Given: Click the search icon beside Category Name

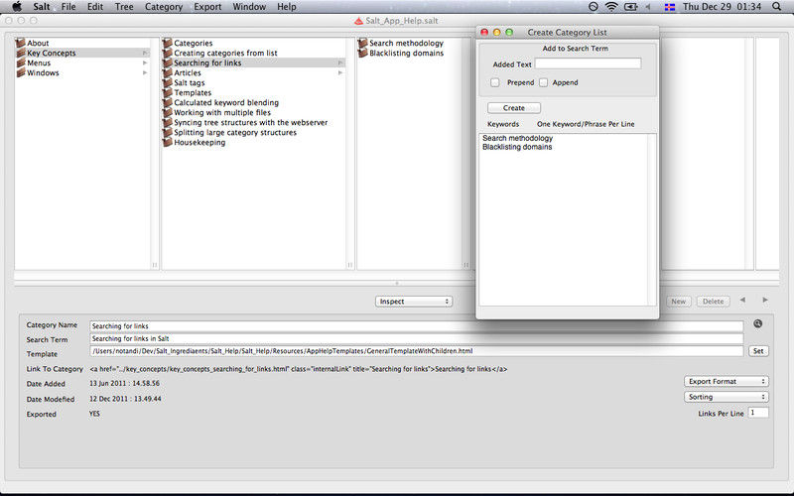Looking at the screenshot, I should pos(757,324).
